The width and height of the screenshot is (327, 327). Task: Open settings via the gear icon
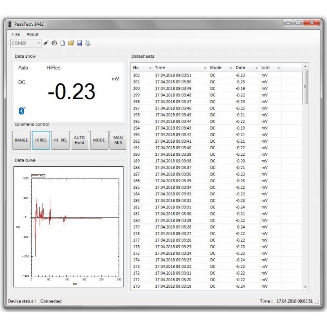click(54, 43)
